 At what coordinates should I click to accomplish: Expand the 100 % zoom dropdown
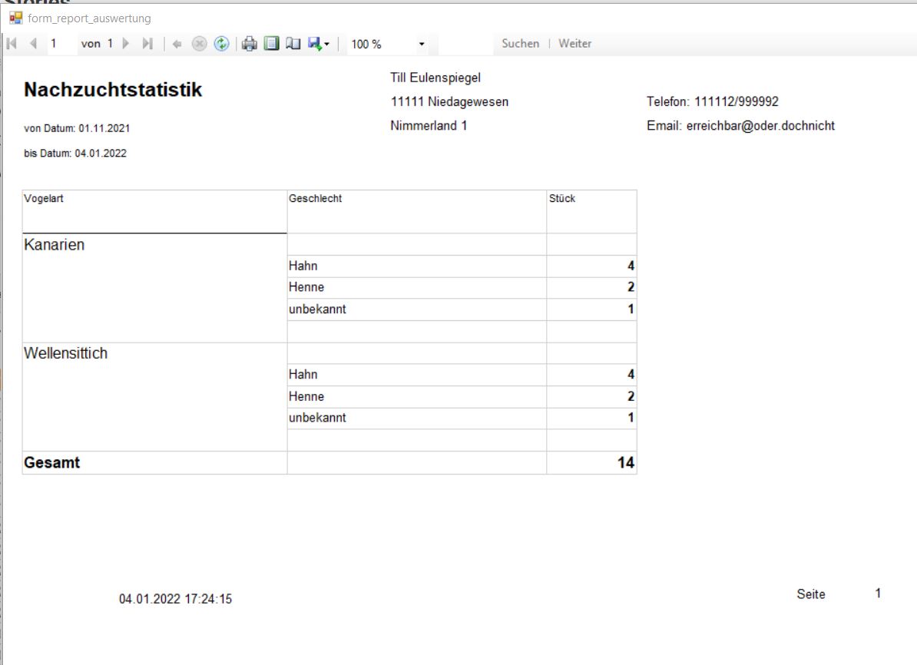pyautogui.click(x=422, y=45)
